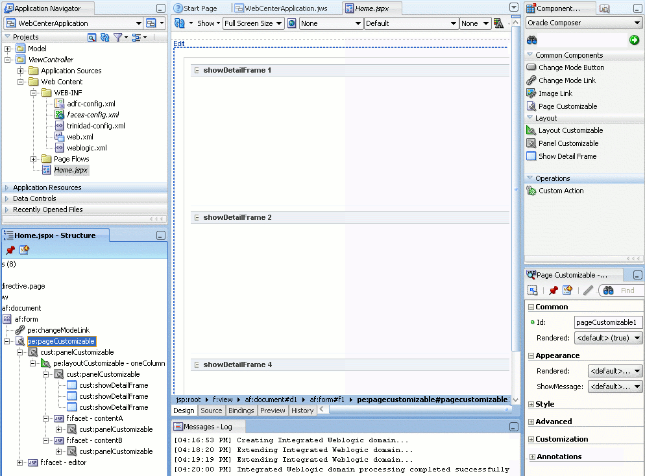645x476 pixels.
Task: Click the pe:changeModeLink paperclip icon in Structure
Action: [19, 330]
